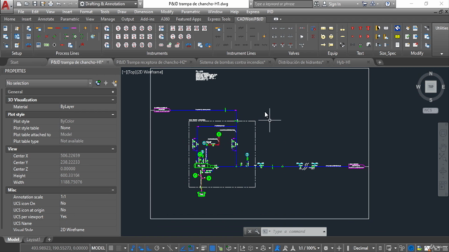449x252 pixels.
Task: Select the CADWorxP&ID ribbon tab
Action: (250, 19)
